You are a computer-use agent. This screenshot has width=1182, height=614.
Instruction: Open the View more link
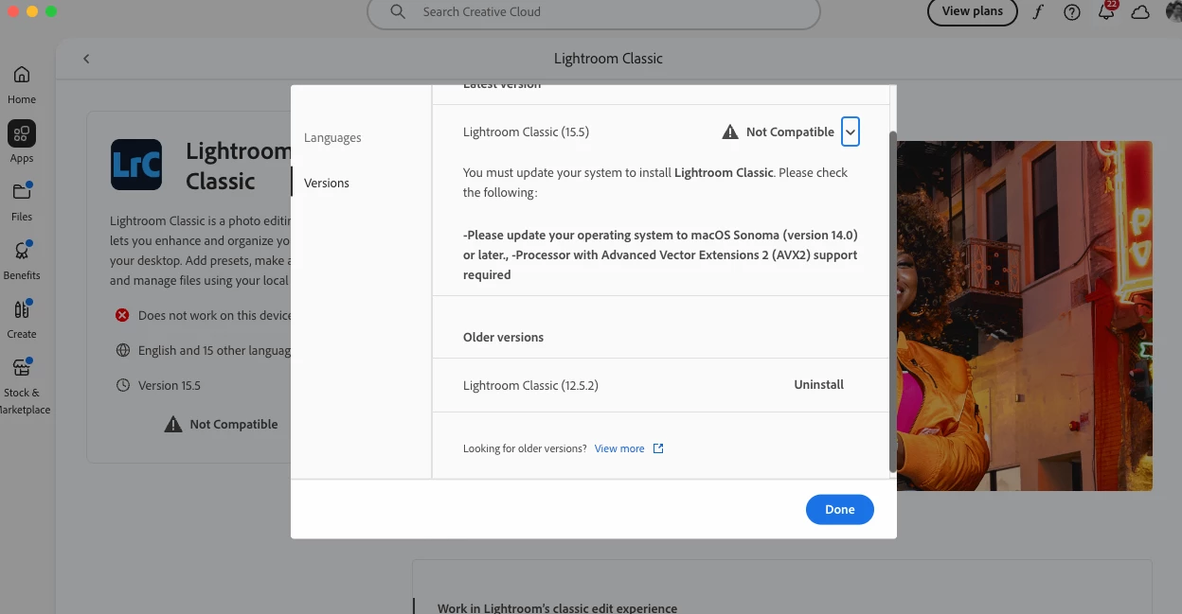619,448
